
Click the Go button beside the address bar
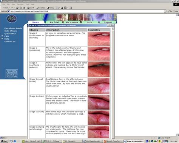coord(170,11)
